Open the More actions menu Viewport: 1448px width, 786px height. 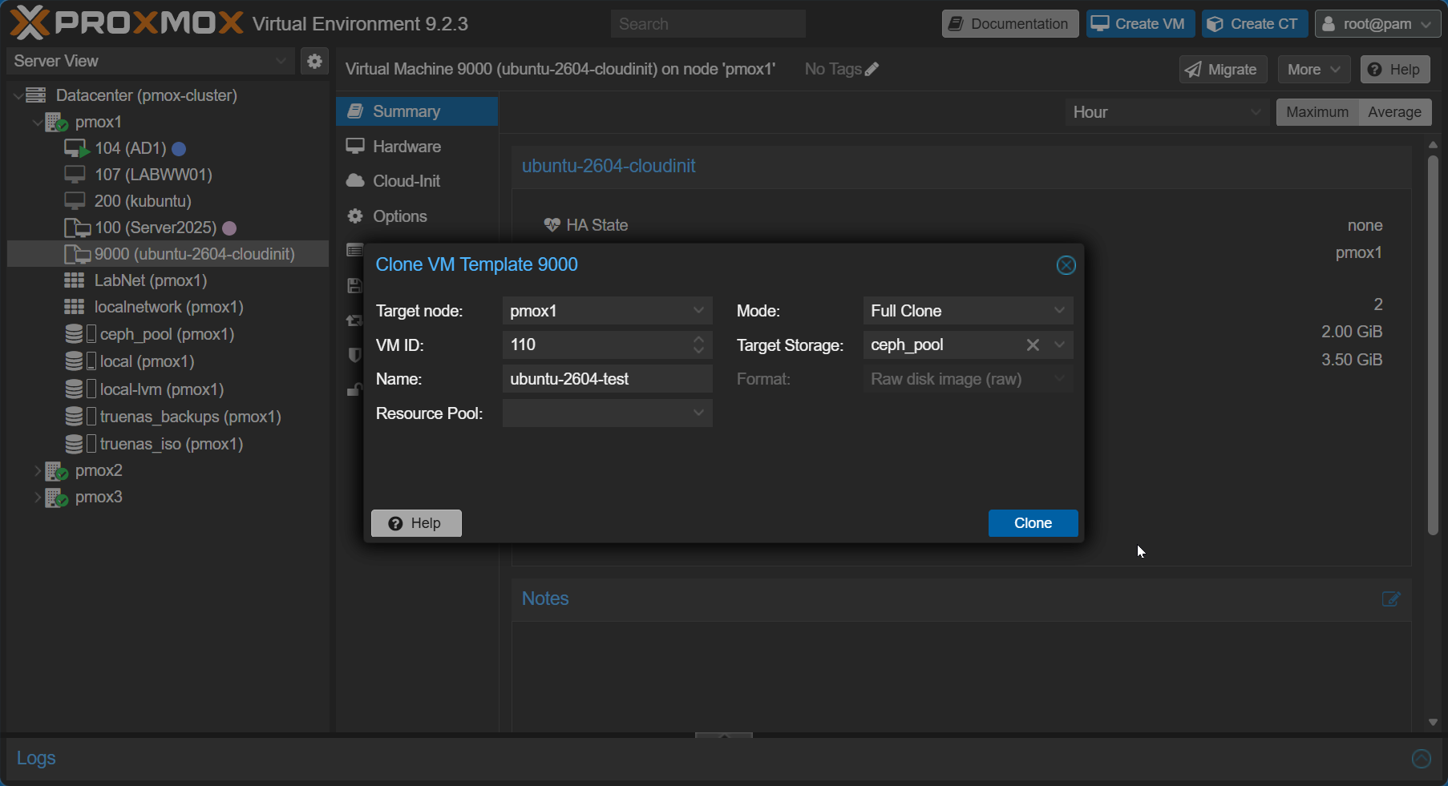tap(1314, 70)
